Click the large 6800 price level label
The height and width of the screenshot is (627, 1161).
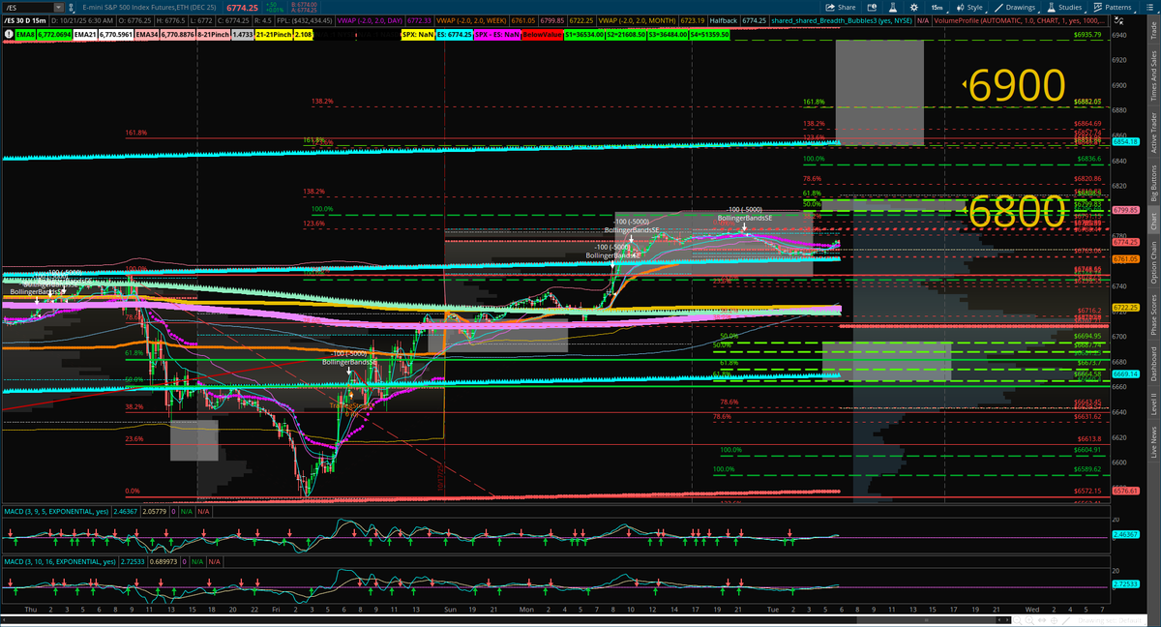[1018, 212]
